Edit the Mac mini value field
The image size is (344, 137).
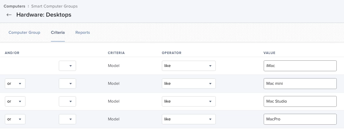(300, 84)
